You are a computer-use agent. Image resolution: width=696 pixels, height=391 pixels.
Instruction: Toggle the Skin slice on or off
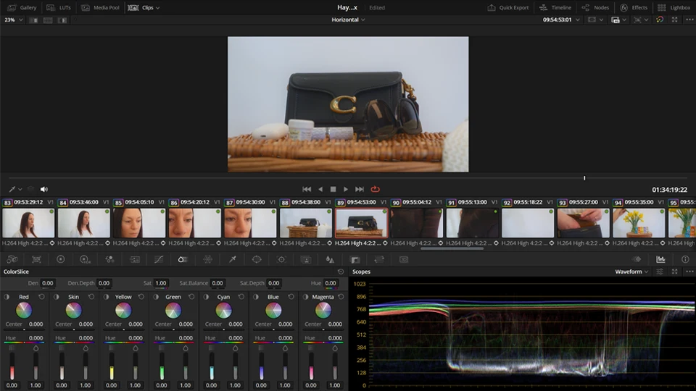pos(57,297)
